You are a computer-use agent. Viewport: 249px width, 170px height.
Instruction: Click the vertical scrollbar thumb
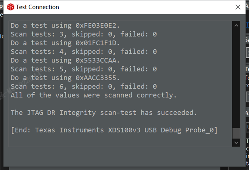(x=236, y=133)
